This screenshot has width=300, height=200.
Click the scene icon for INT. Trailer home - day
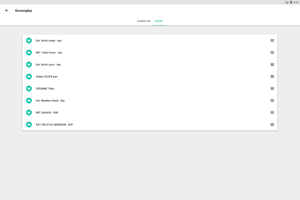pos(29,52)
